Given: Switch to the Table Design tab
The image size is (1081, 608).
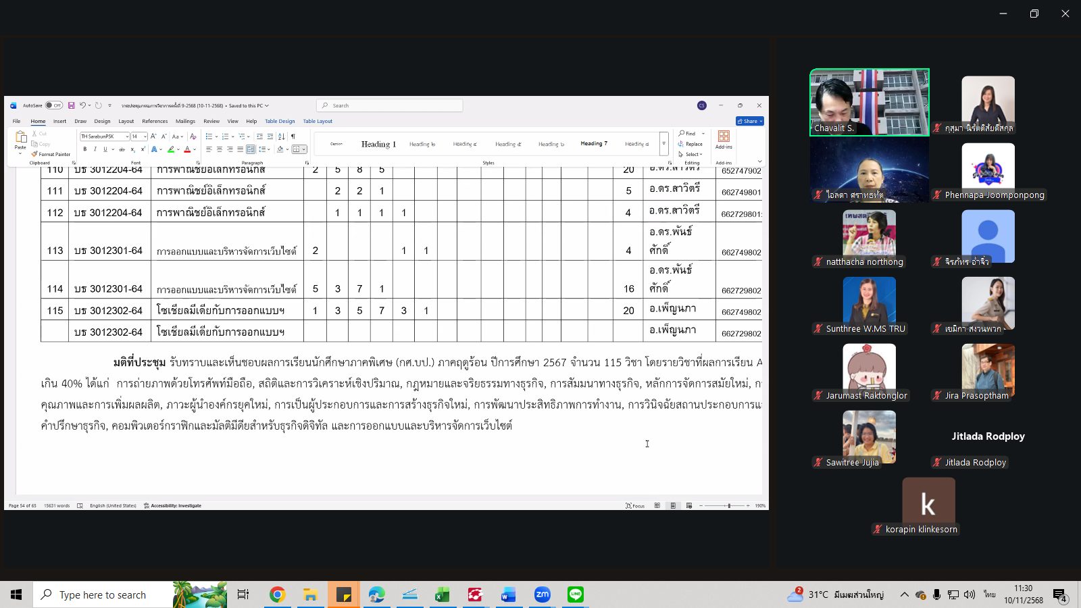Looking at the screenshot, I should [280, 122].
